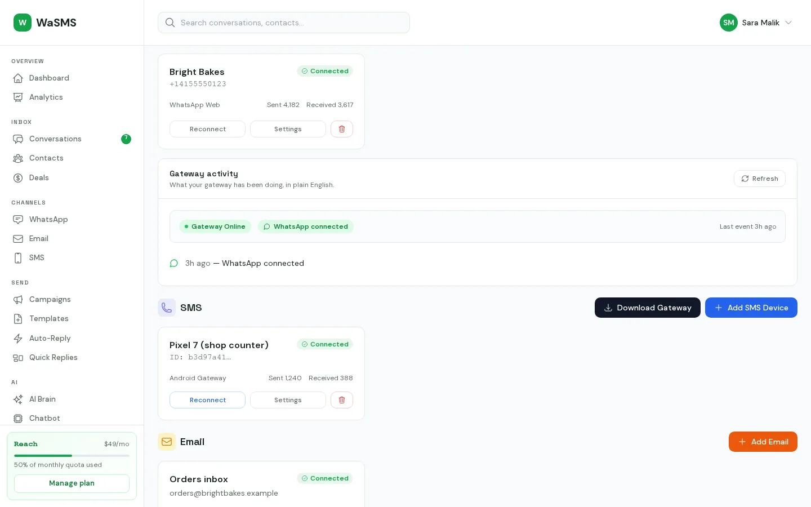Refresh the gateway activity
The image size is (811, 507).
click(x=760, y=179)
